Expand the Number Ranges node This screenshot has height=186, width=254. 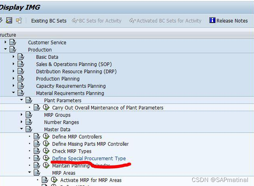[22, 122]
